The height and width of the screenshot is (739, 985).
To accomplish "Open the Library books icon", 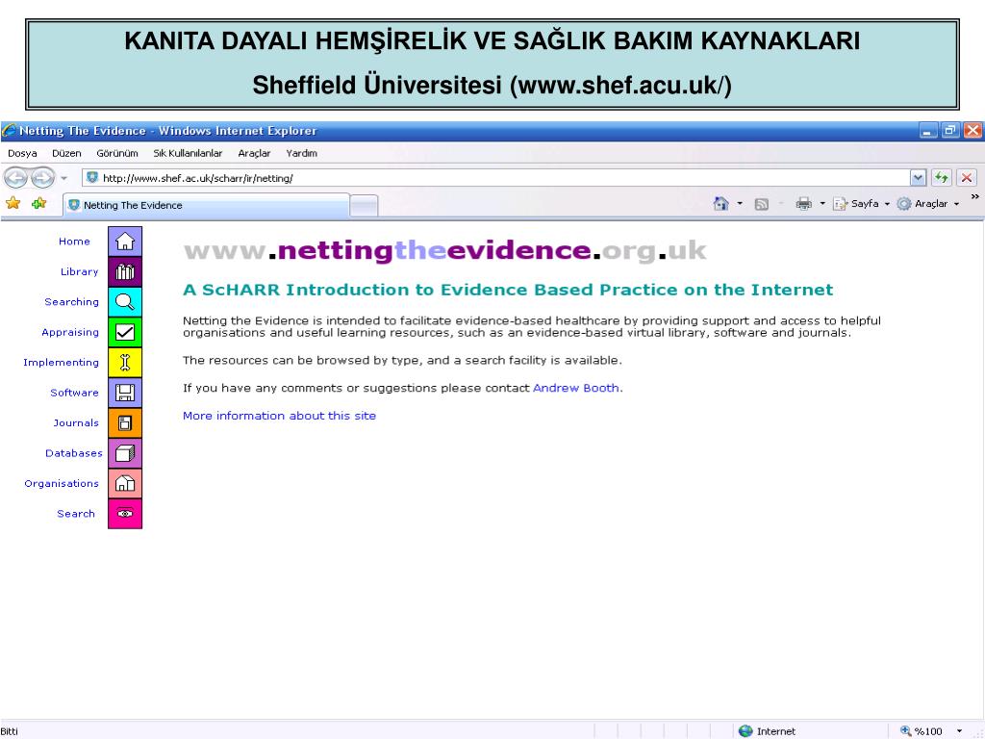I will point(125,271).
